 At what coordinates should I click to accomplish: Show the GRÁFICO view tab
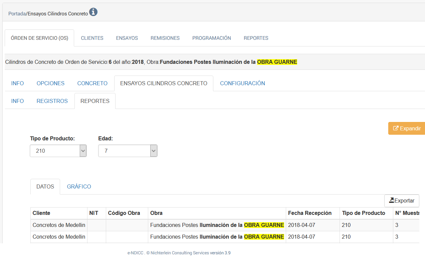coord(79,186)
